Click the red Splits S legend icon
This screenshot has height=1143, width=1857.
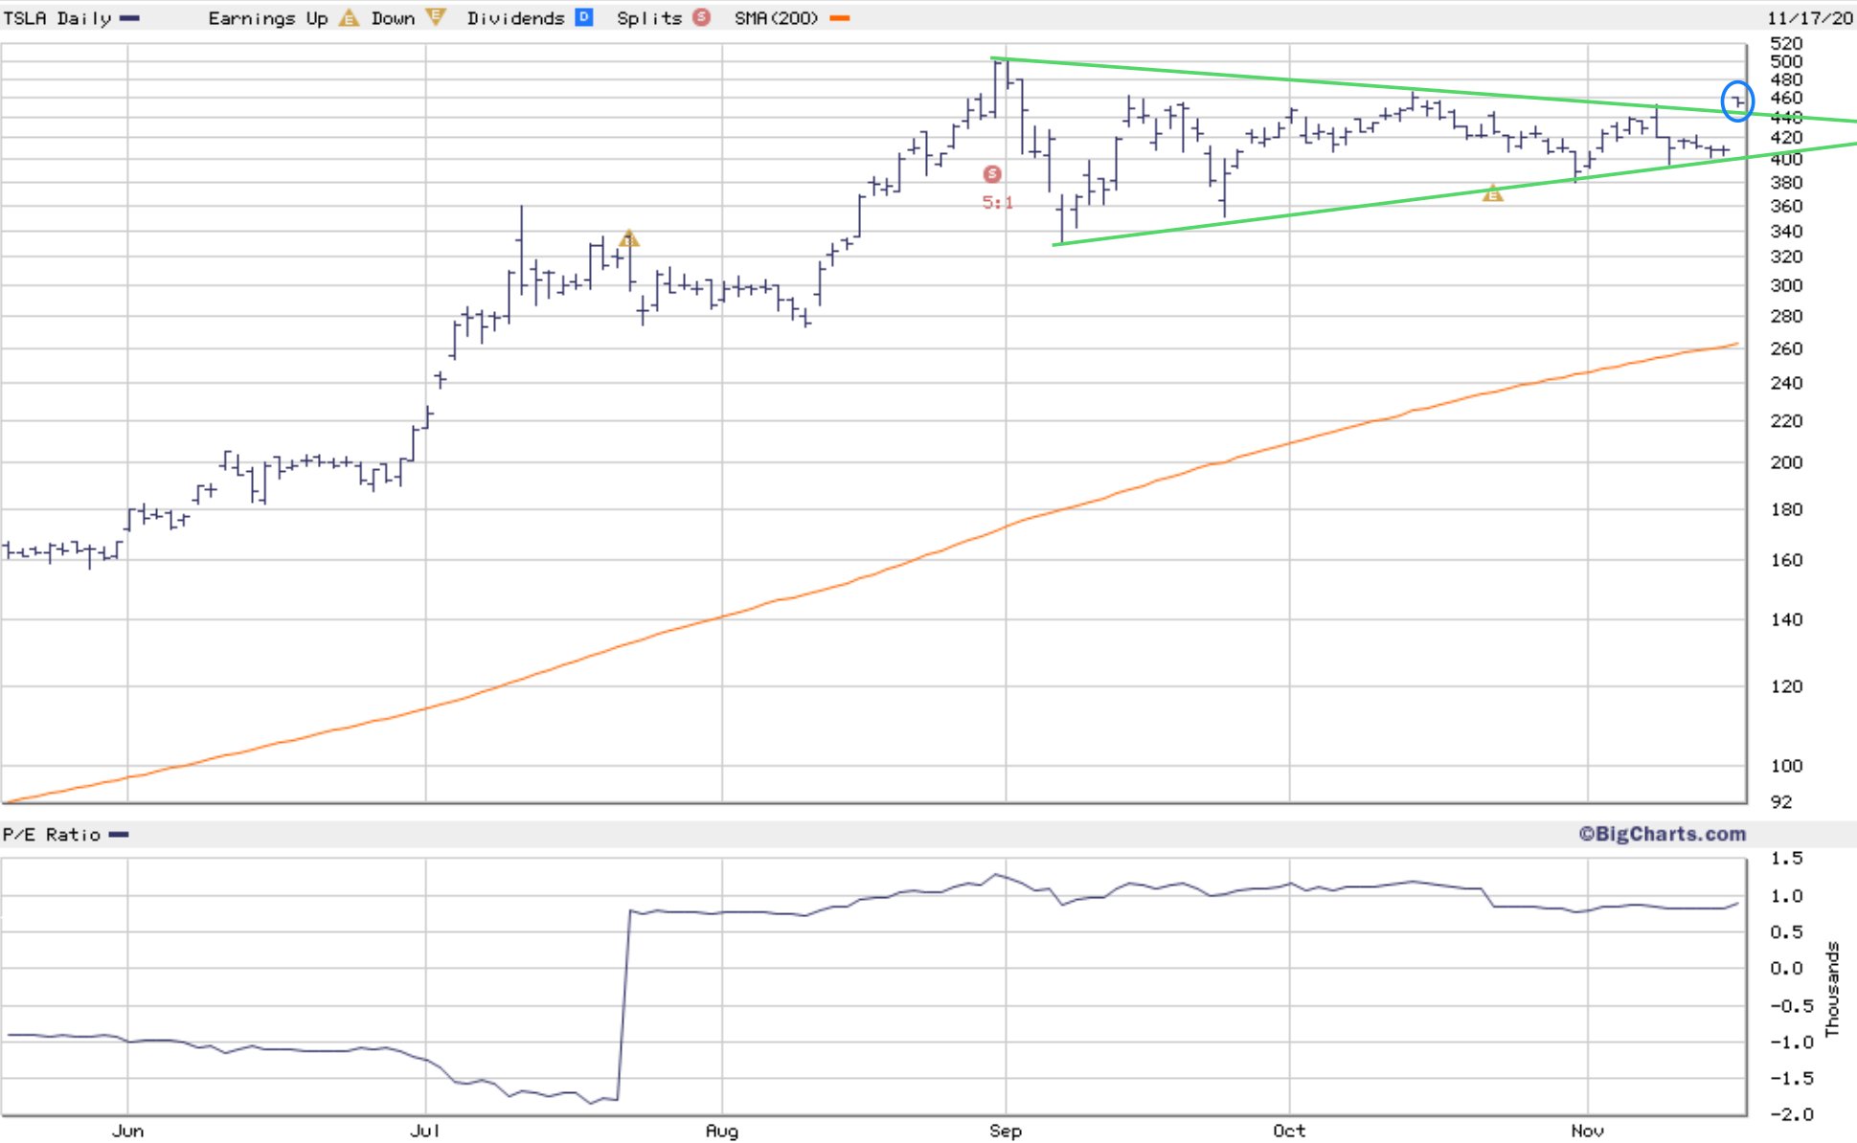702,17
